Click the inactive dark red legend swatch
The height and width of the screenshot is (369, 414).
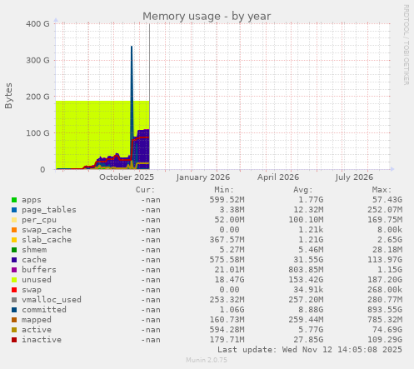coord(14,340)
